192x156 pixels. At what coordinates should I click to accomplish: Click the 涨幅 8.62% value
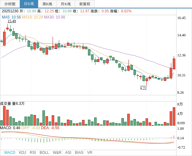[x=121, y=11]
